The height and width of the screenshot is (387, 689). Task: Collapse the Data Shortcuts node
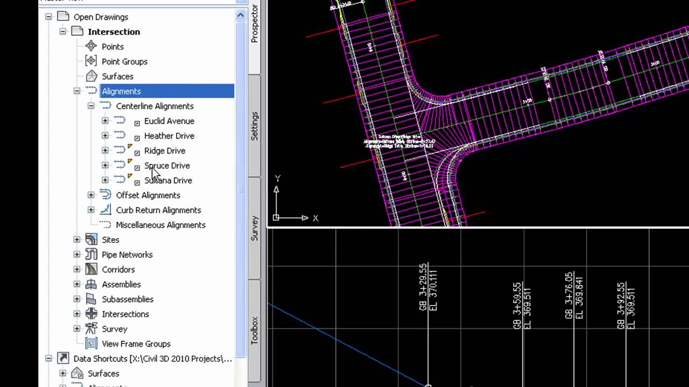tap(48, 359)
